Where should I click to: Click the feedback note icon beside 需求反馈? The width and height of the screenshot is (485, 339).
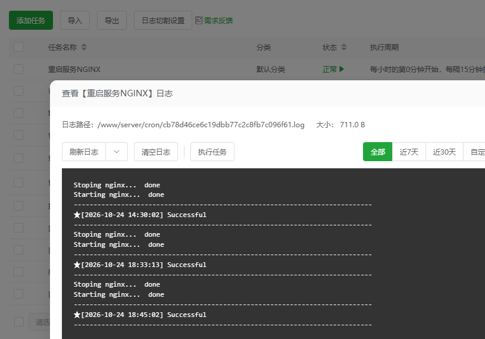tap(199, 20)
